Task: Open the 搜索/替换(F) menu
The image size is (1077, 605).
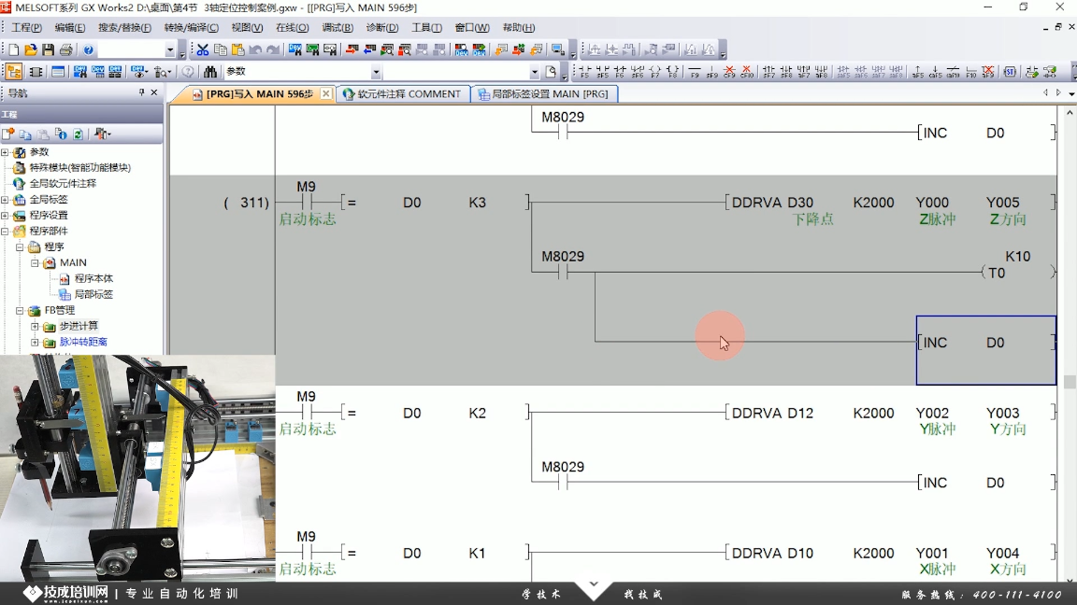Action: point(124,27)
